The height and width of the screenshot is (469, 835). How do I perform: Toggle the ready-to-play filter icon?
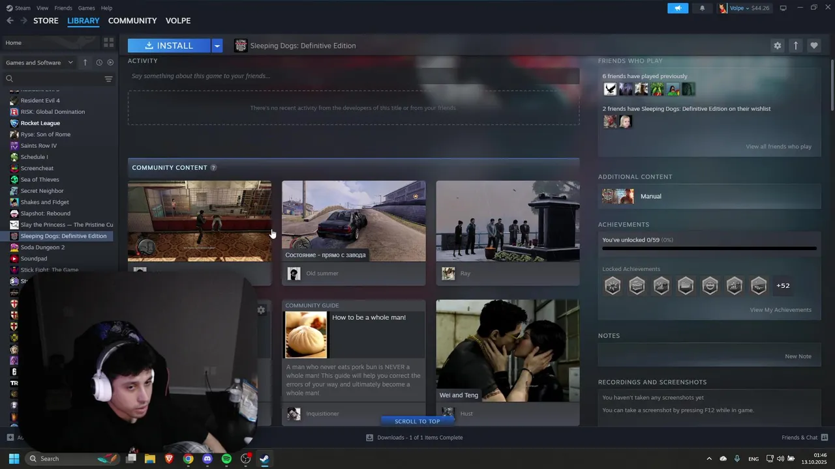[110, 63]
